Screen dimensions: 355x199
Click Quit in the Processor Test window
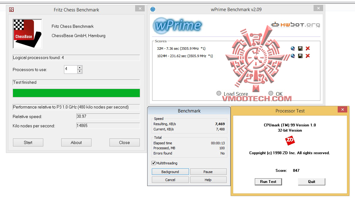pos(311,182)
